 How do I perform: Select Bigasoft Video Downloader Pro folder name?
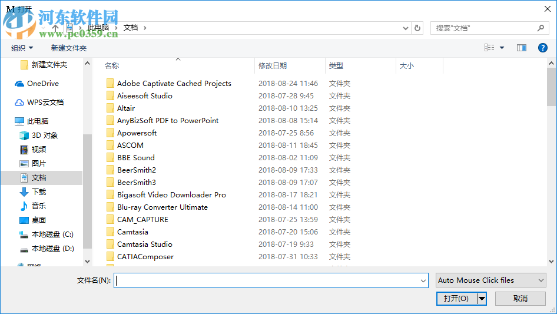pyautogui.click(x=171, y=195)
